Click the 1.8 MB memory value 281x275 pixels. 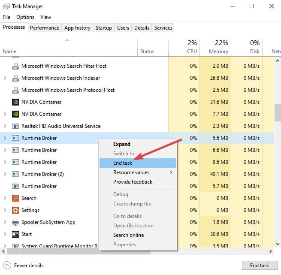point(221,222)
